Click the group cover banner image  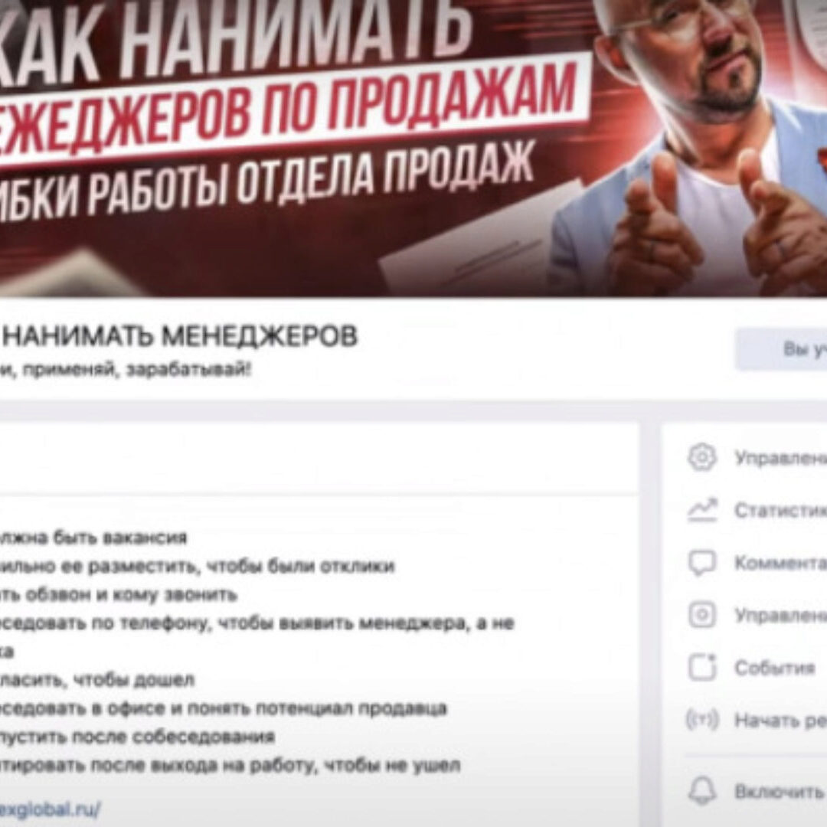click(413, 149)
